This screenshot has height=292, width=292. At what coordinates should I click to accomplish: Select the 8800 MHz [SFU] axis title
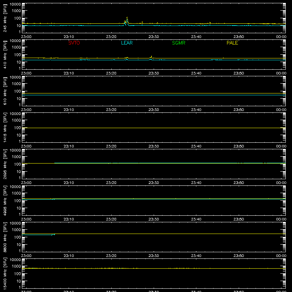(x=5, y=237)
